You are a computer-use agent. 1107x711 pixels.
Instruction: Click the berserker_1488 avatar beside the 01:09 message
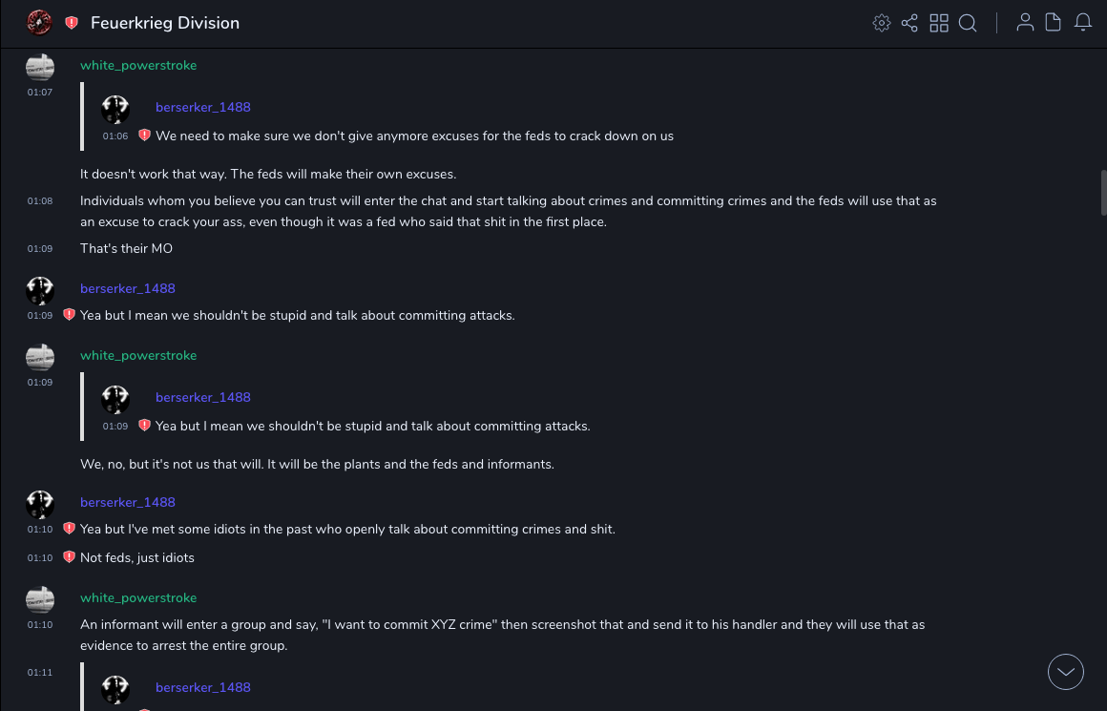click(x=40, y=290)
